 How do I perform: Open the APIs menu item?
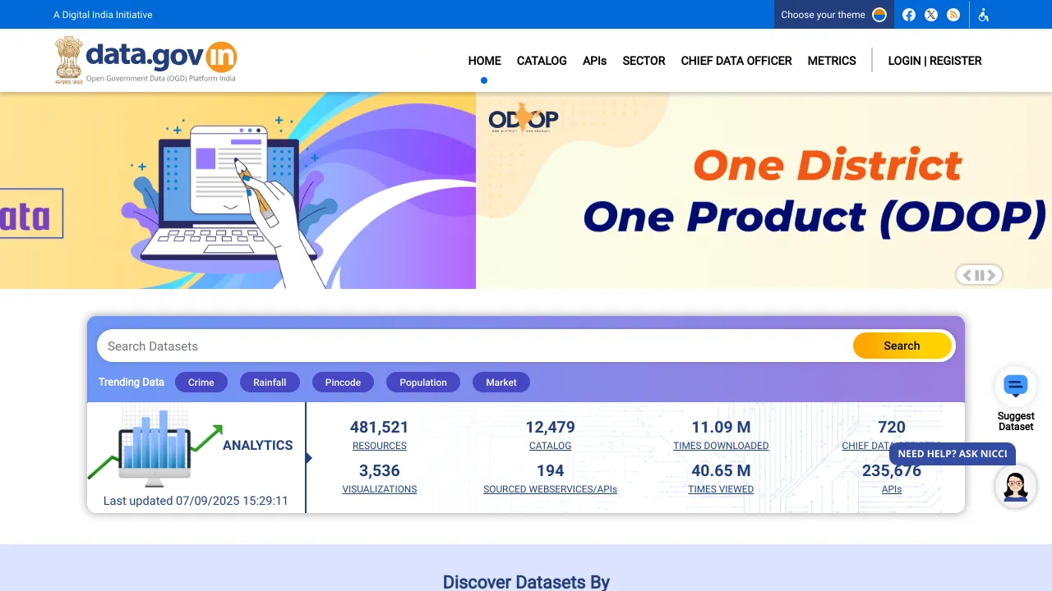[x=594, y=61]
